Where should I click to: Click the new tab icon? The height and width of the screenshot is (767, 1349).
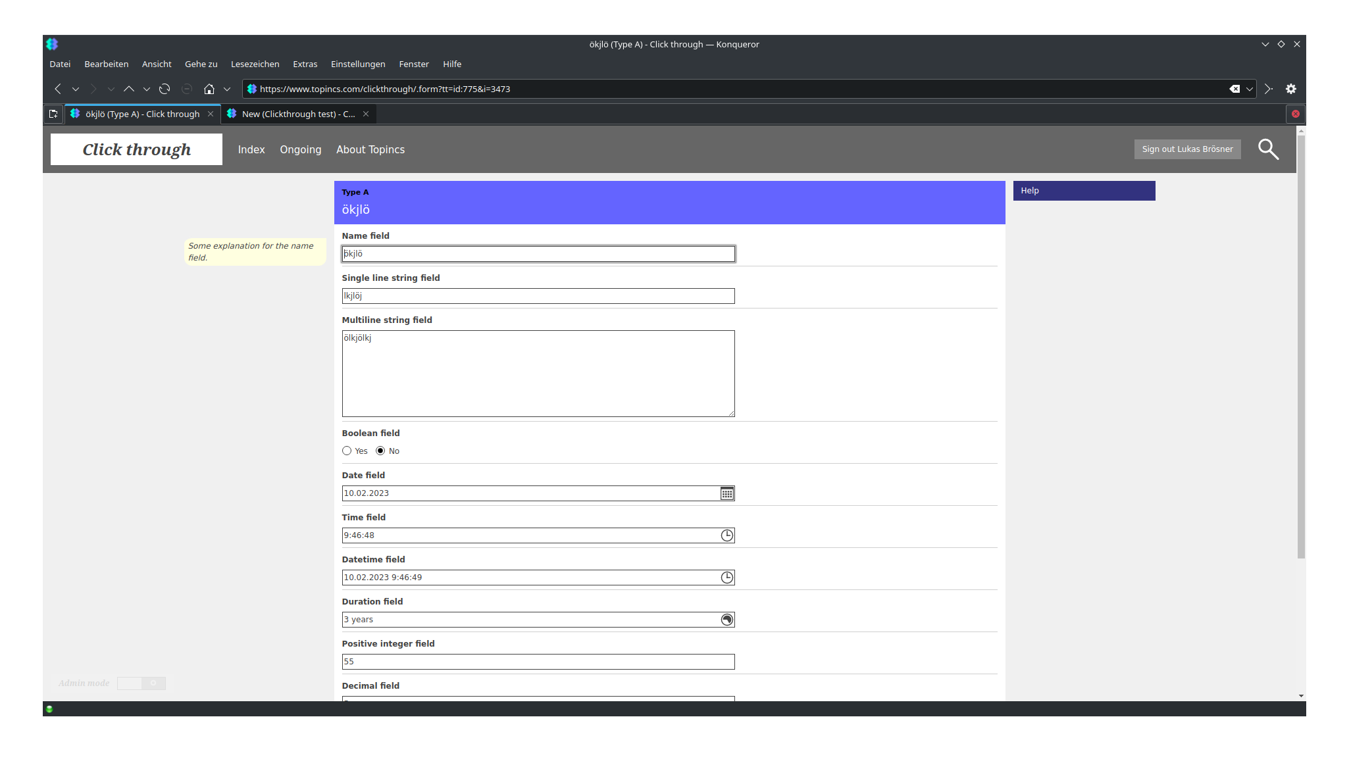click(x=53, y=114)
